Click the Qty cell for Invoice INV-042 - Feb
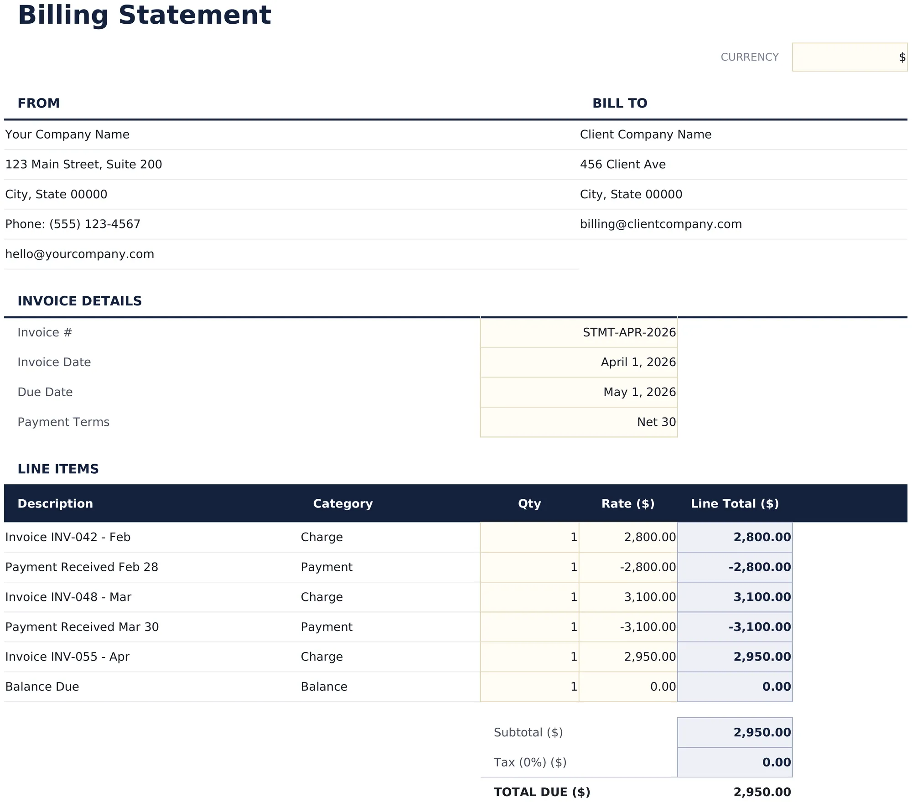The image size is (912, 802). coord(529,537)
